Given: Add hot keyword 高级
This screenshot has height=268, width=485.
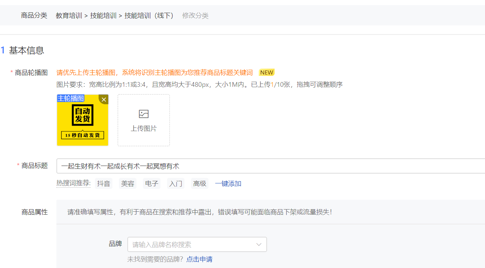Looking at the screenshot, I should pyautogui.click(x=200, y=184).
